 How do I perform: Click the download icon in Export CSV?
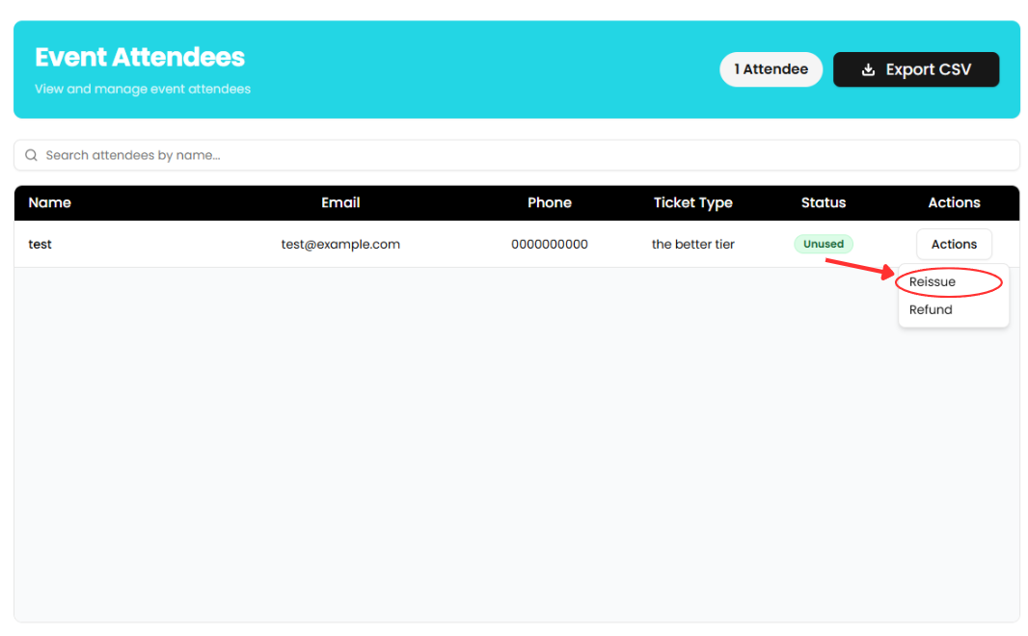[x=868, y=70]
